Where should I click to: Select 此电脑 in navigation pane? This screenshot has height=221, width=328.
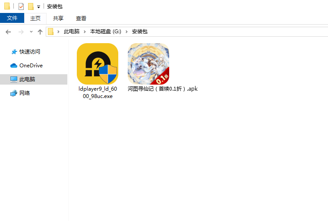click(34, 79)
